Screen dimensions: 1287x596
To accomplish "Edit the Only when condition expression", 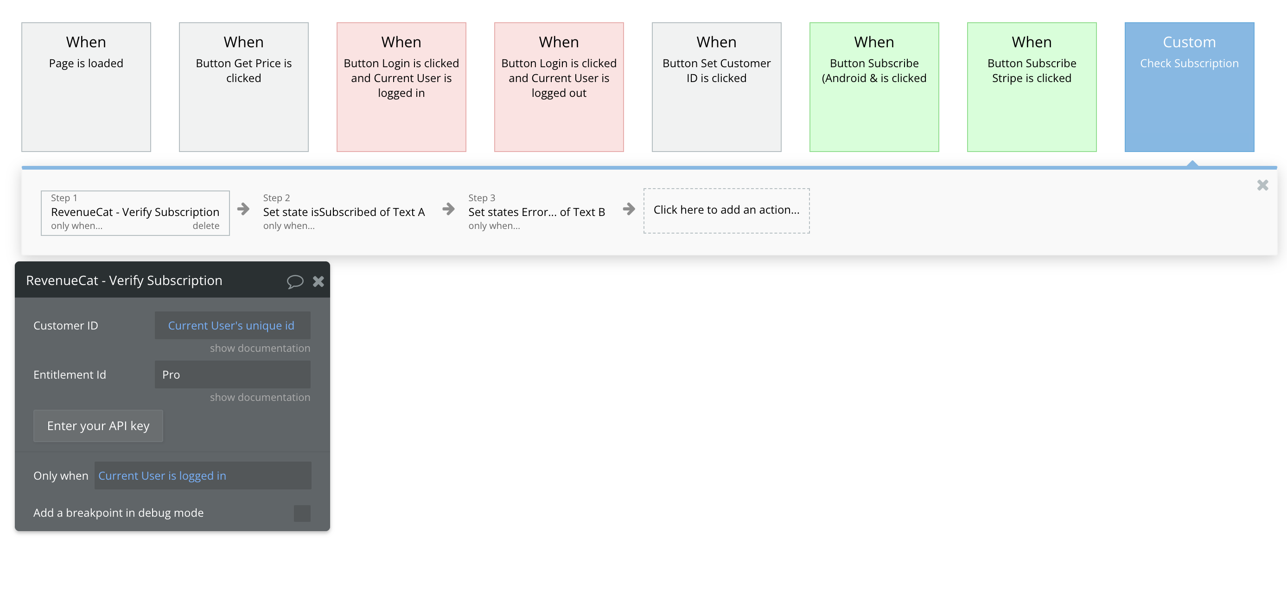I will (202, 476).
